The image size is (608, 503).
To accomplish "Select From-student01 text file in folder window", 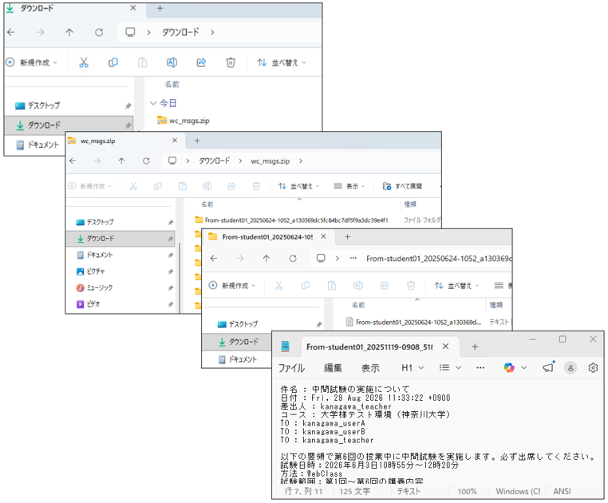I will click(x=413, y=322).
